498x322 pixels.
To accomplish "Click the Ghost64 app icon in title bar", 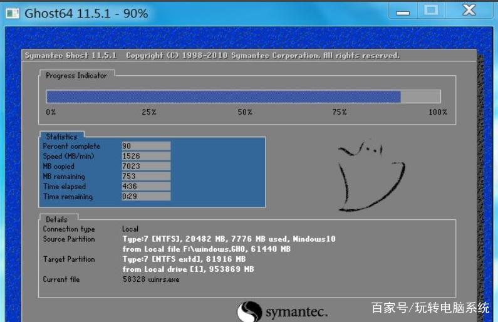I will (x=13, y=13).
